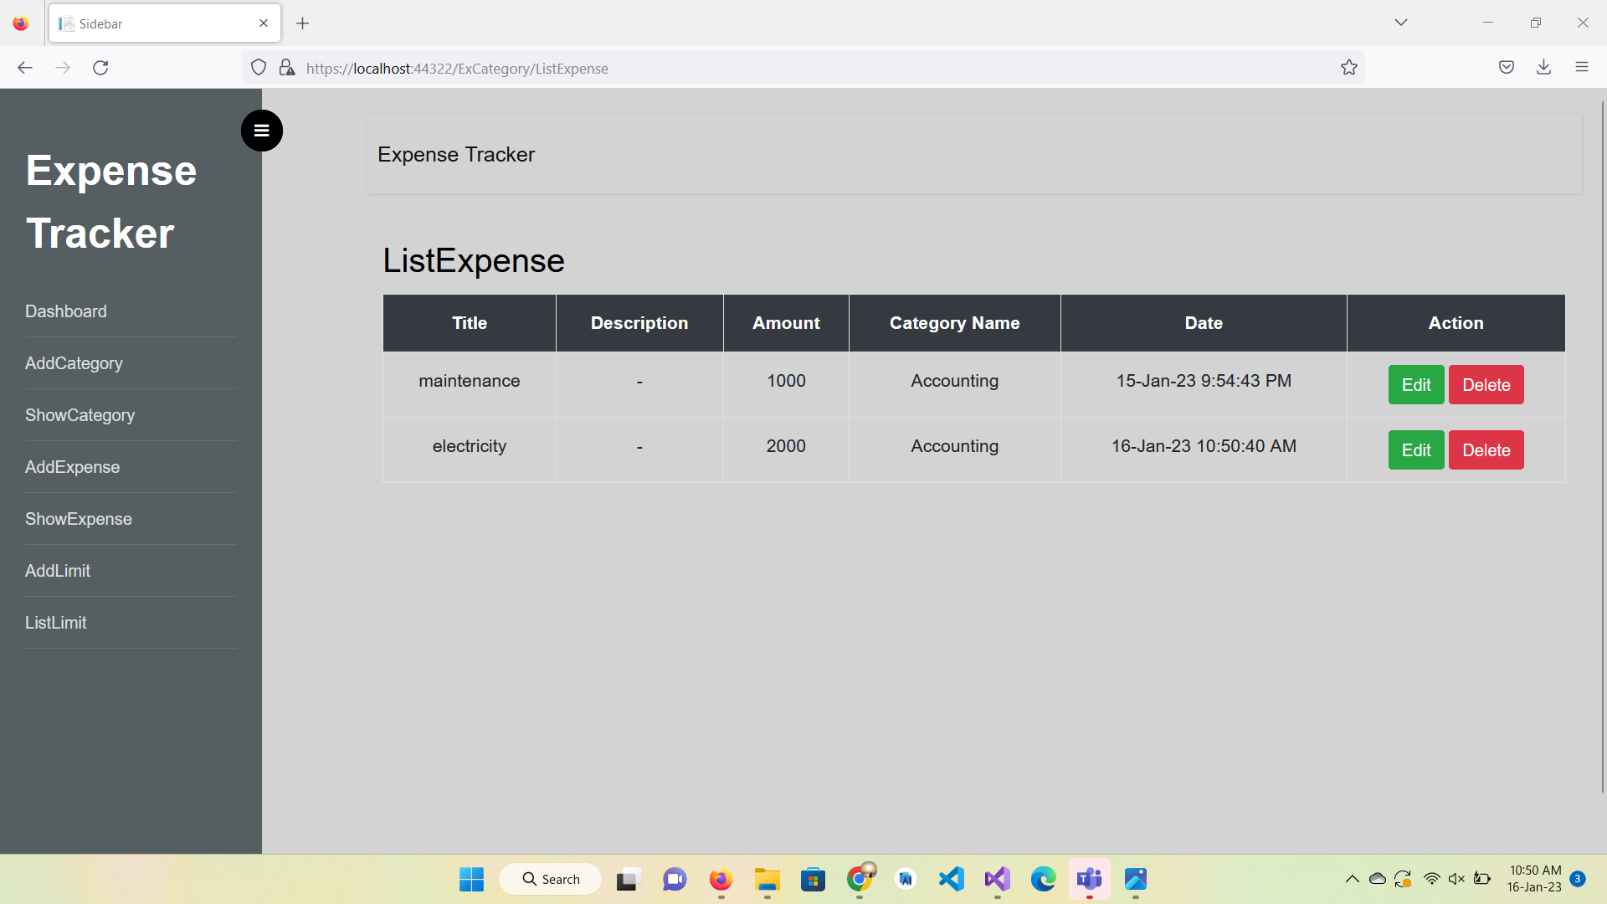1607x904 pixels.
Task: Open the list all tabs dropdown
Action: coord(1401,23)
